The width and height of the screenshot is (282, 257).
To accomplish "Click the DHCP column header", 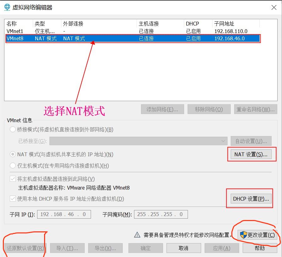I will (x=198, y=24).
